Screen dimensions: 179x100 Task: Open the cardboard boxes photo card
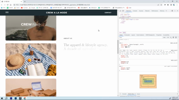(31, 87)
